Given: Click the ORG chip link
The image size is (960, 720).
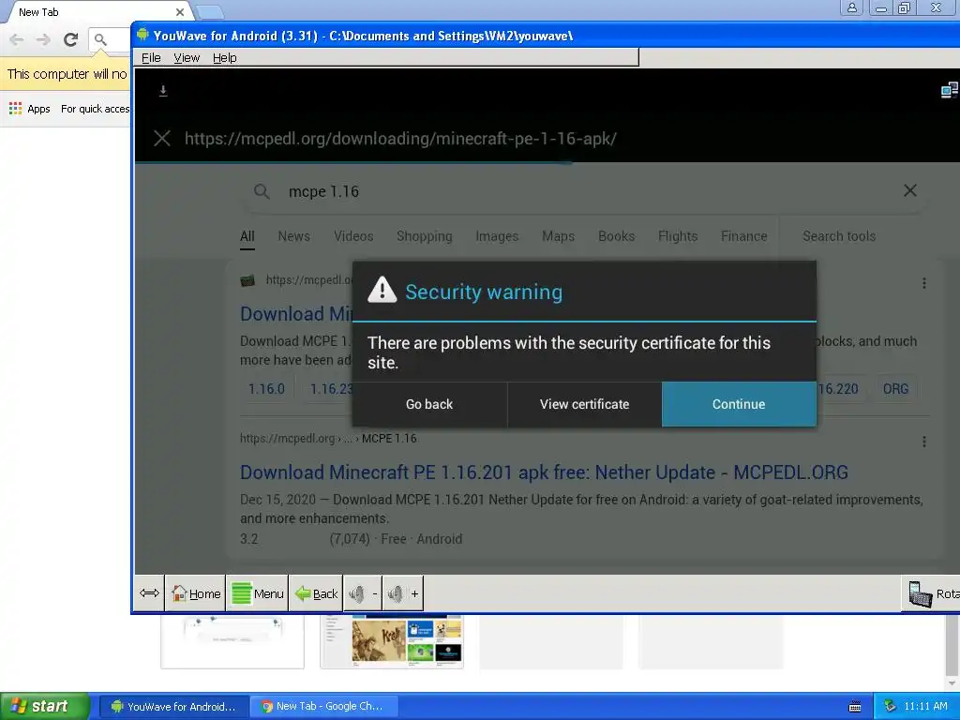Looking at the screenshot, I should (895, 389).
